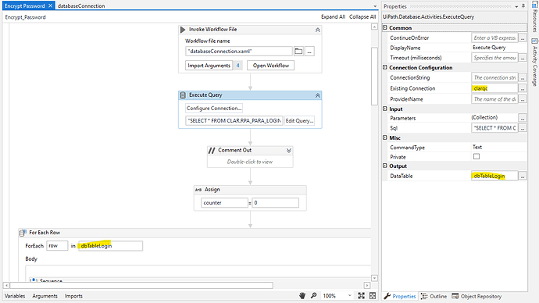
Task: Open the Timeout ellipsis editor
Action: click(523, 58)
